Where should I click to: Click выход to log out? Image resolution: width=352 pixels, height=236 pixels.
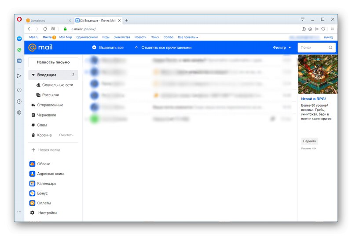tap(328, 37)
